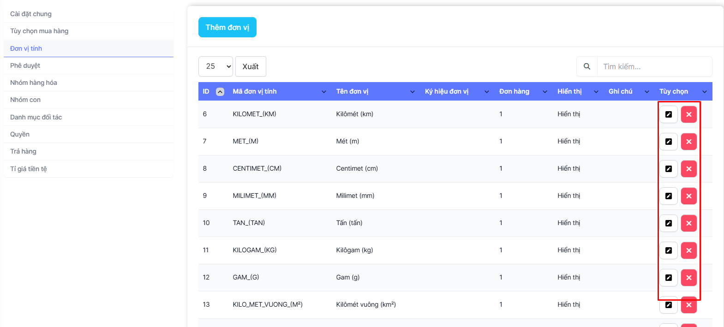Go to Nhóm hàng hóa menu item
The image size is (724, 327).
point(34,83)
